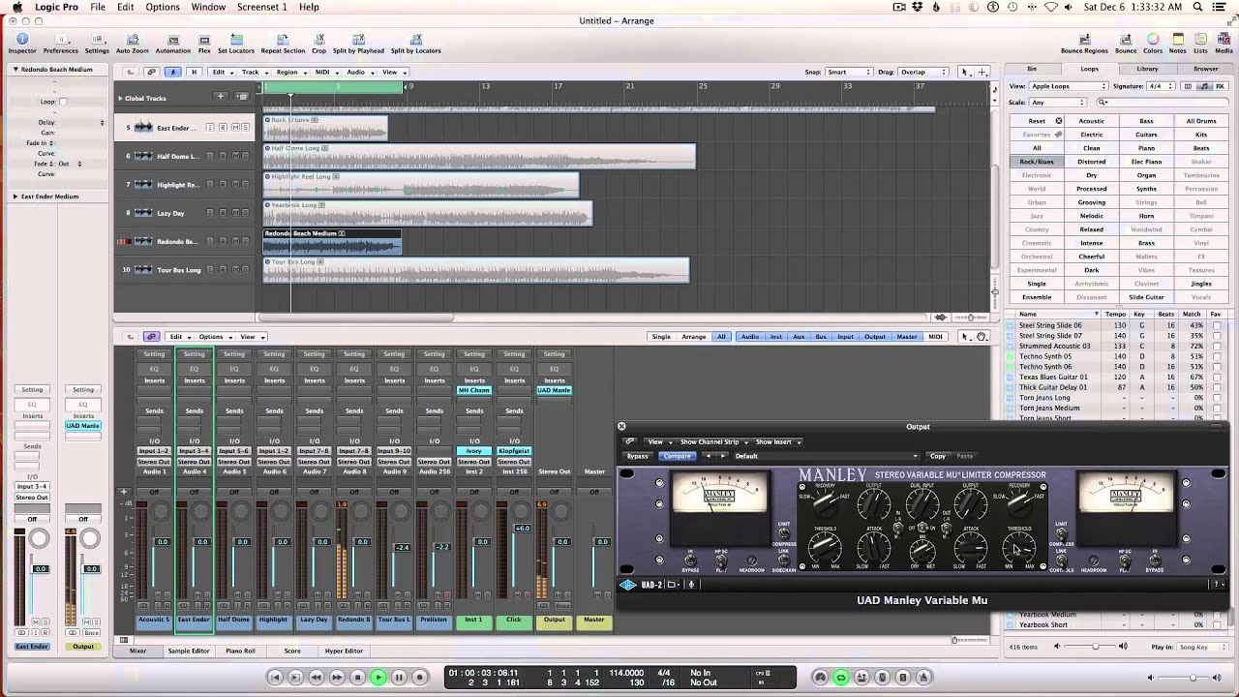Solo the East Ender track in Arrange
Viewport: 1239px width, 697px height.
pyautogui.click(x=246, y=128)
